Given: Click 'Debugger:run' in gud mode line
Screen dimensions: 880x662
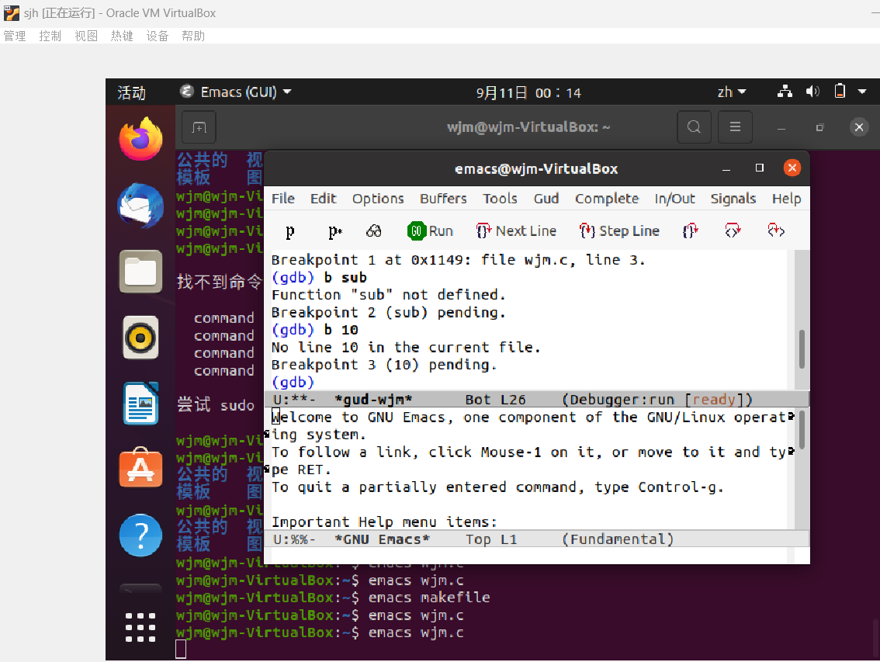Looking at the screenshot, I should point(622,400).
